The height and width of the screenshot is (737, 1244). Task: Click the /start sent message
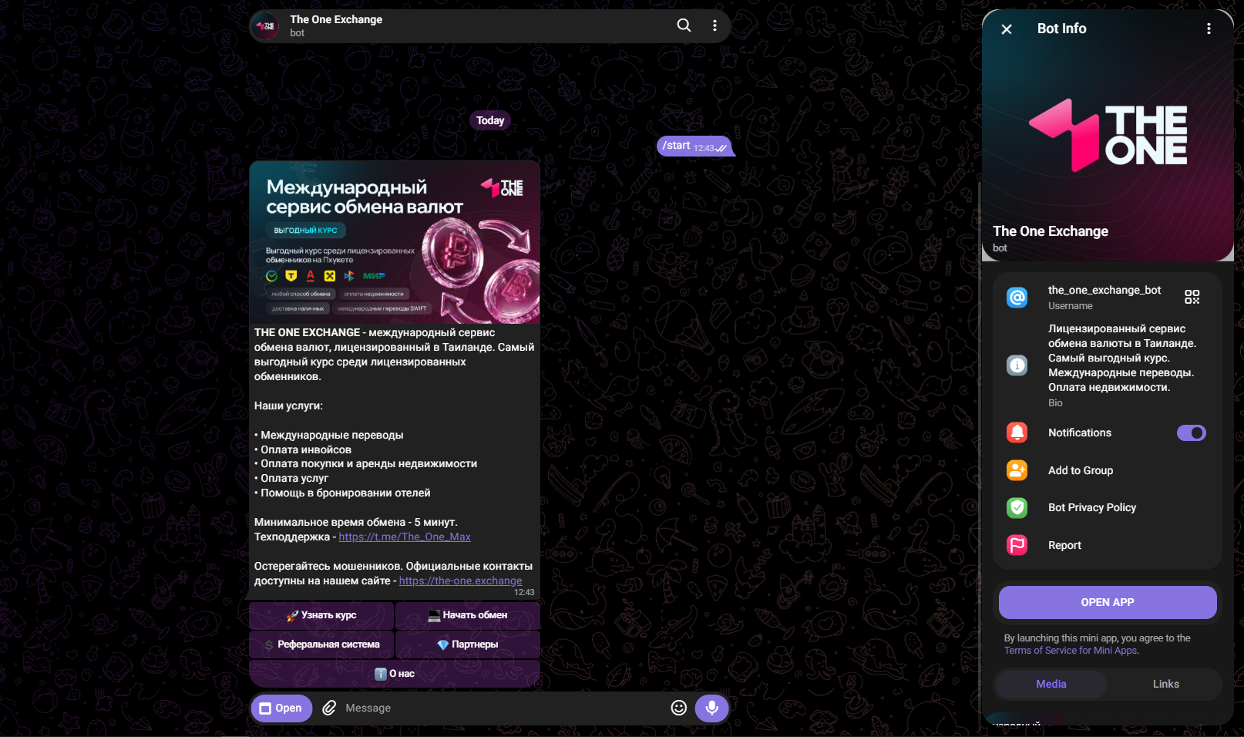(694, 146)
